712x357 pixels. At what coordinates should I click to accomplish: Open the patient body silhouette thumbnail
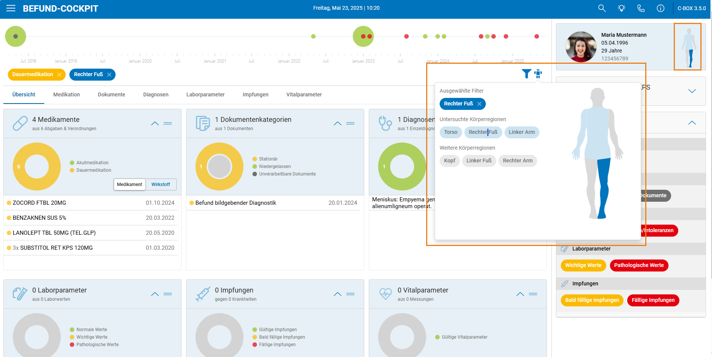[688, 46]
